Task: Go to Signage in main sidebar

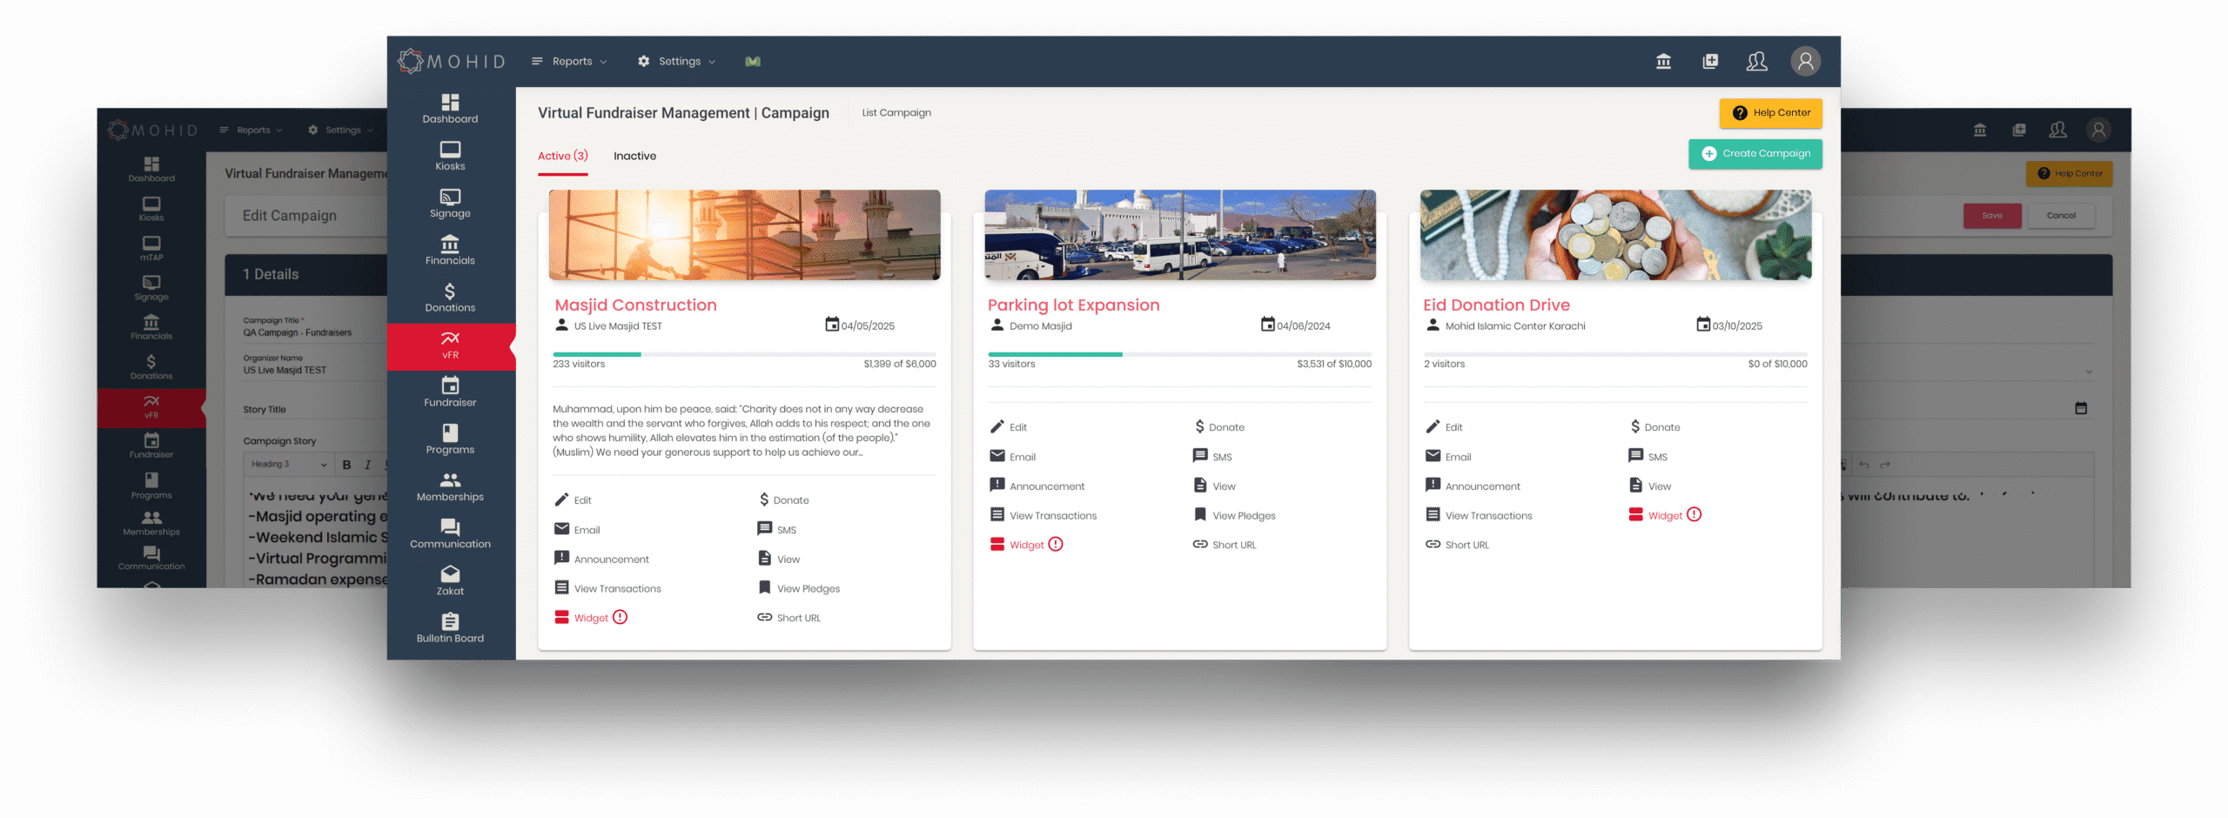Action: 450,203
